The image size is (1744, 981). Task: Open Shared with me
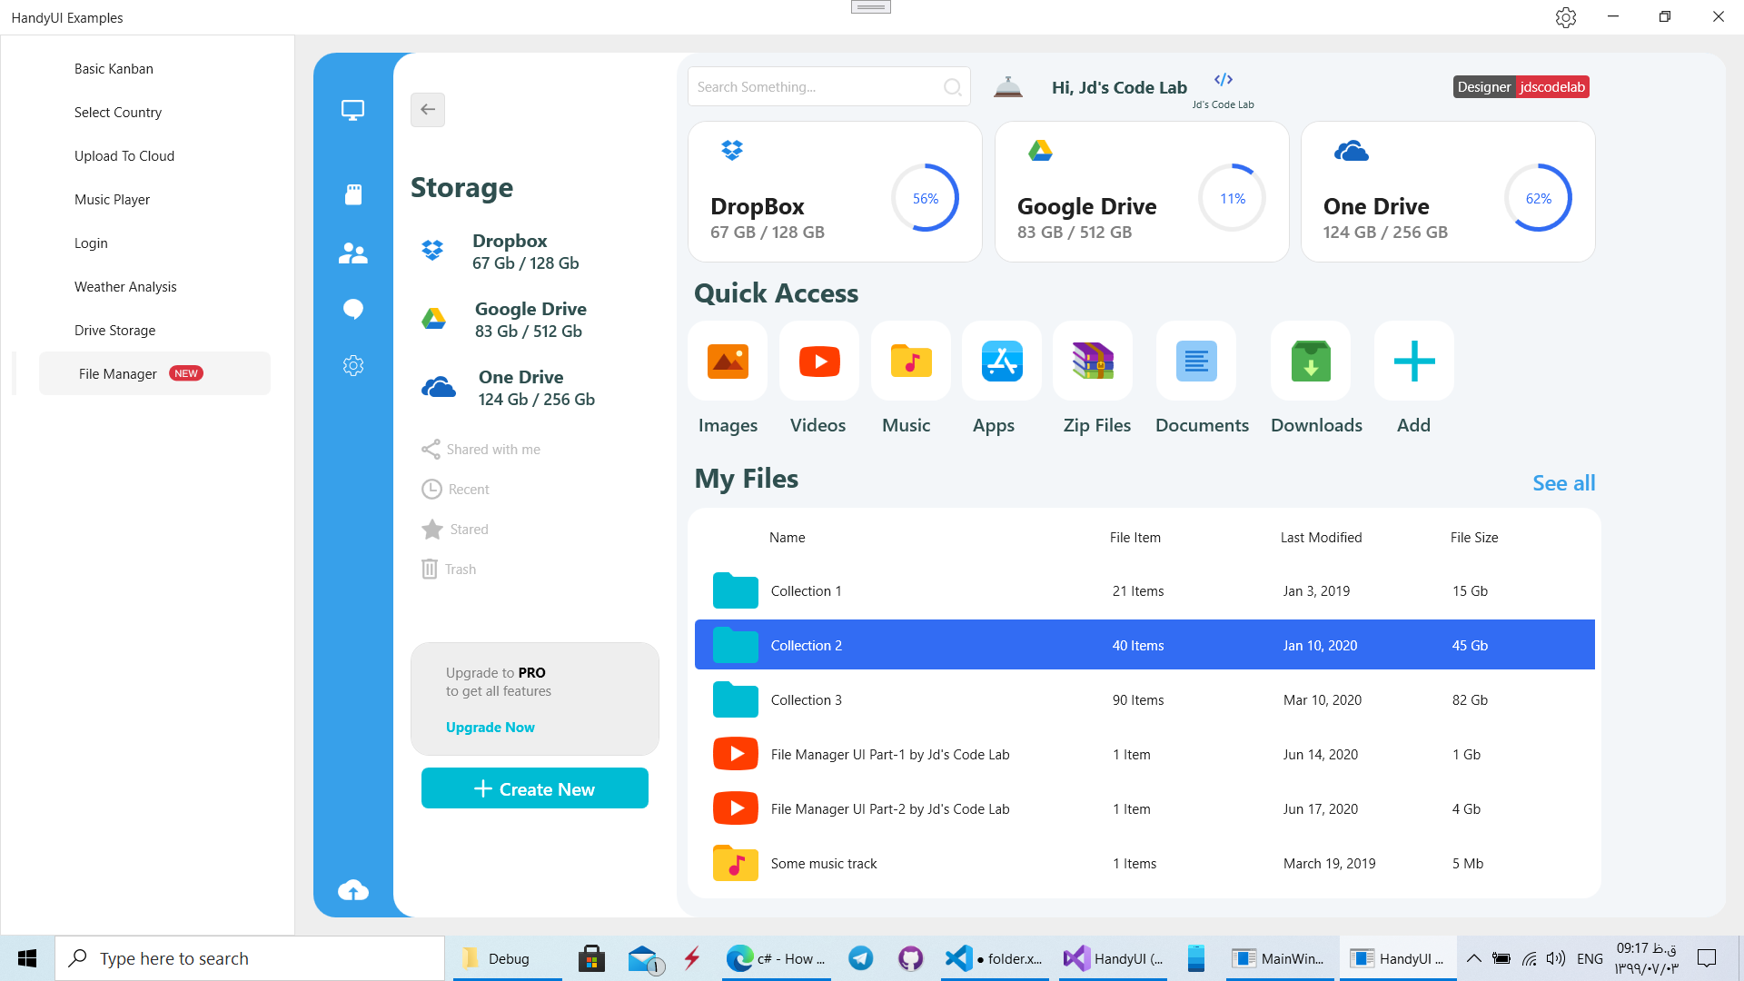(481, 450)
